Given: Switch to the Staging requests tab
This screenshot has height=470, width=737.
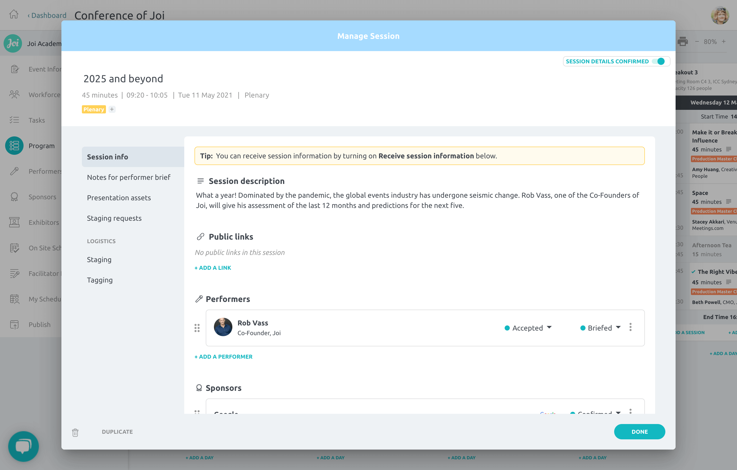Looking at the screenshot, I should pos(114,218).
